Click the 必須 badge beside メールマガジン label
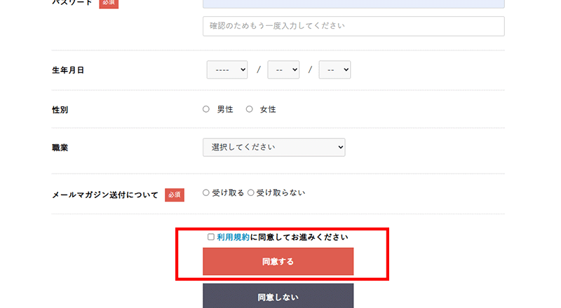 pos(175,195)
